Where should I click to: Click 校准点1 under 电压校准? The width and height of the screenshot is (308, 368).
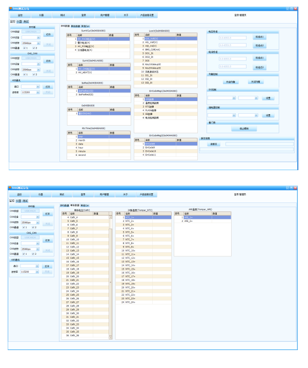click(x=259, y=37)
